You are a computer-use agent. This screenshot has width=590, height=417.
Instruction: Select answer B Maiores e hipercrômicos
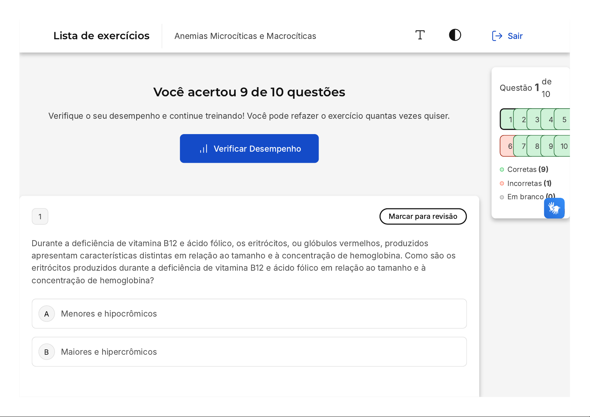[249, 352]
